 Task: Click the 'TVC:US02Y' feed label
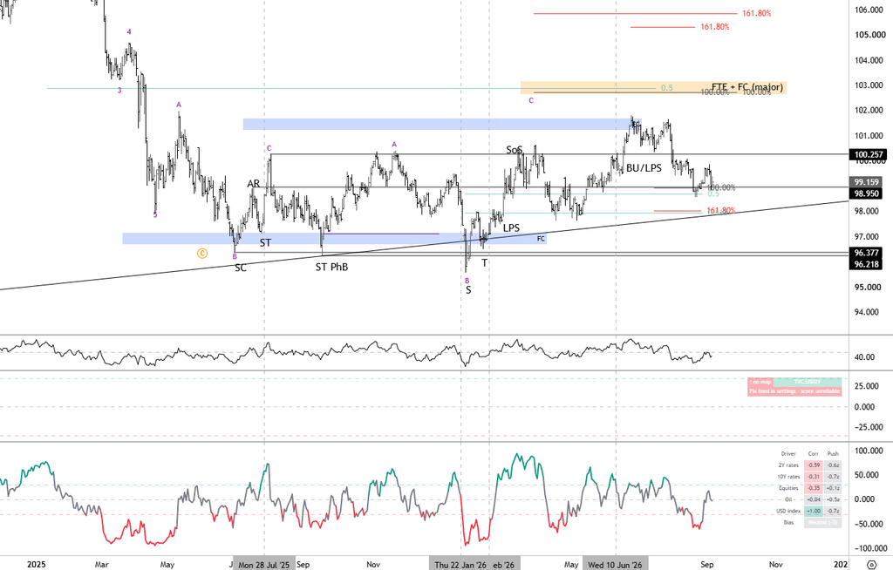(x=807, y=382)
